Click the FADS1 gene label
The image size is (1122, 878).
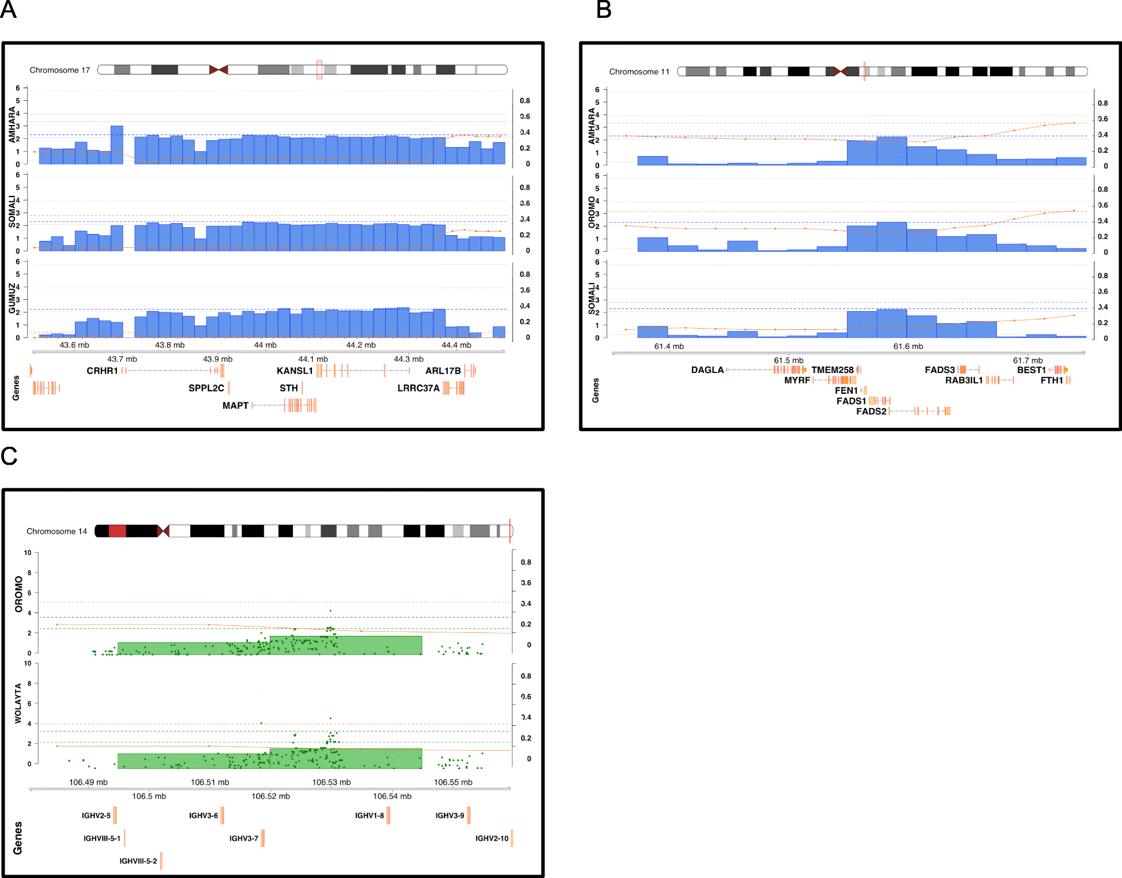pos(851,401)
